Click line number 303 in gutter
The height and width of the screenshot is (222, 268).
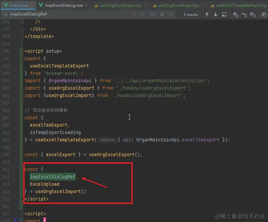point(6,110)
